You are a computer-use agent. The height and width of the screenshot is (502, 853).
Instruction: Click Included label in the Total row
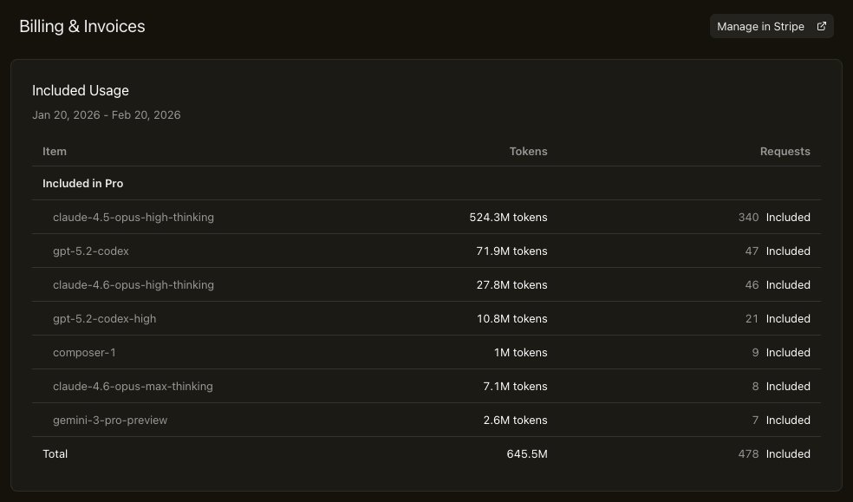(788, 453)
